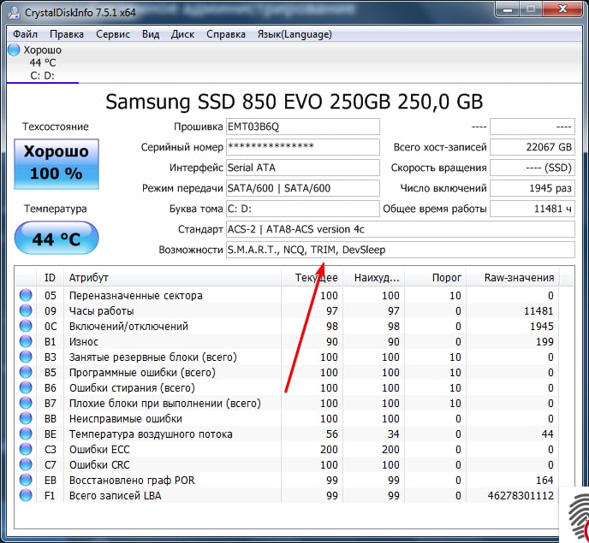Click raw value 199 in Износ row
Image resolution: width=589 pixels, height=543 pixels.
(544, 342)
